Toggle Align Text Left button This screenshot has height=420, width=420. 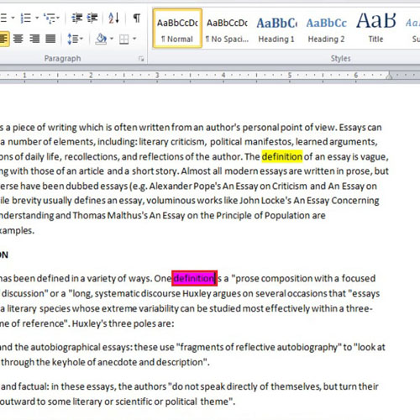(4, 39)
